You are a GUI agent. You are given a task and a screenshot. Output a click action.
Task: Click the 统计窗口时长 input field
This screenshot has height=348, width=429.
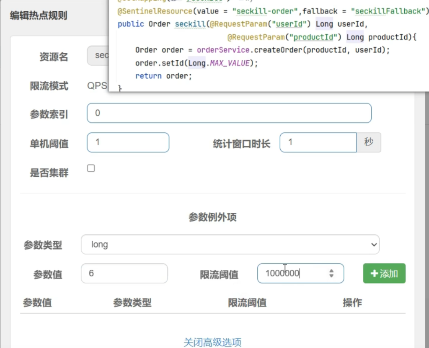[318, 142]
